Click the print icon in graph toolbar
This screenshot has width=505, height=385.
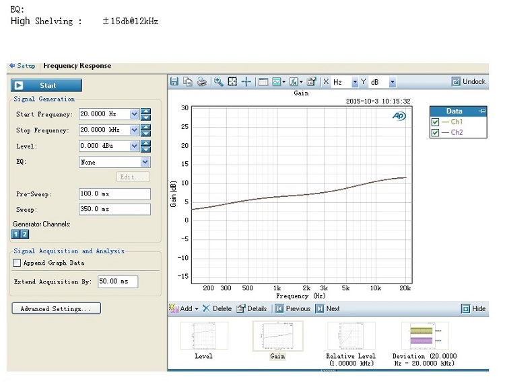pyautogui.click(x=201, y=81)
